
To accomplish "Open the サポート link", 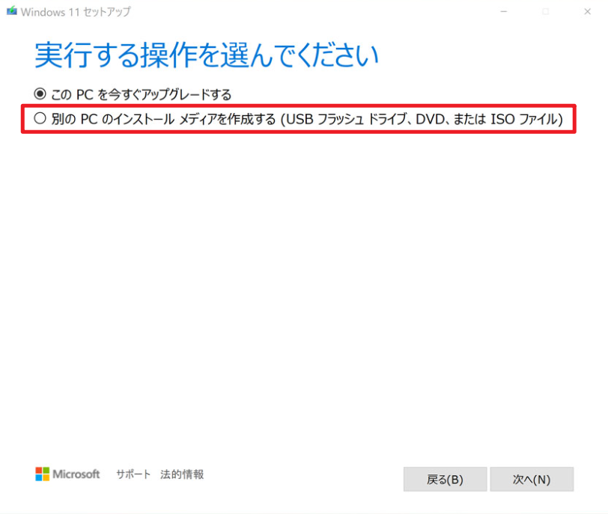I will pos(133,474).
